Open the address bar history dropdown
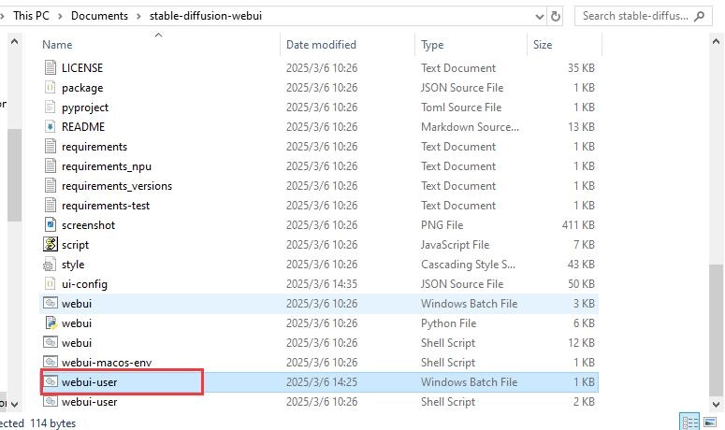The width and height of the screenshot is (725, 430). pos(539,16)
